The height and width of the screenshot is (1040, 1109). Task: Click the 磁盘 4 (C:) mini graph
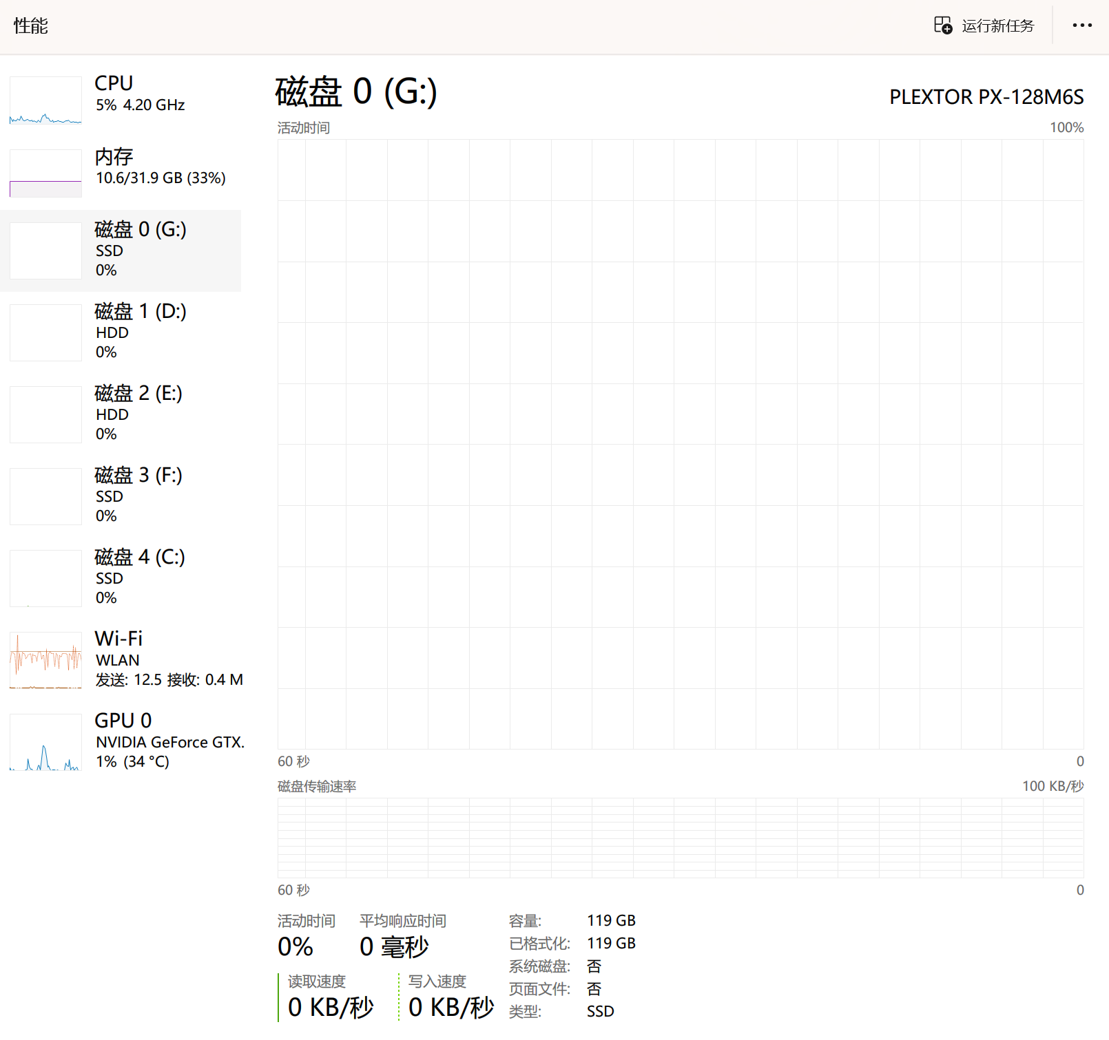pyautogui.click(x=45, y=578)
